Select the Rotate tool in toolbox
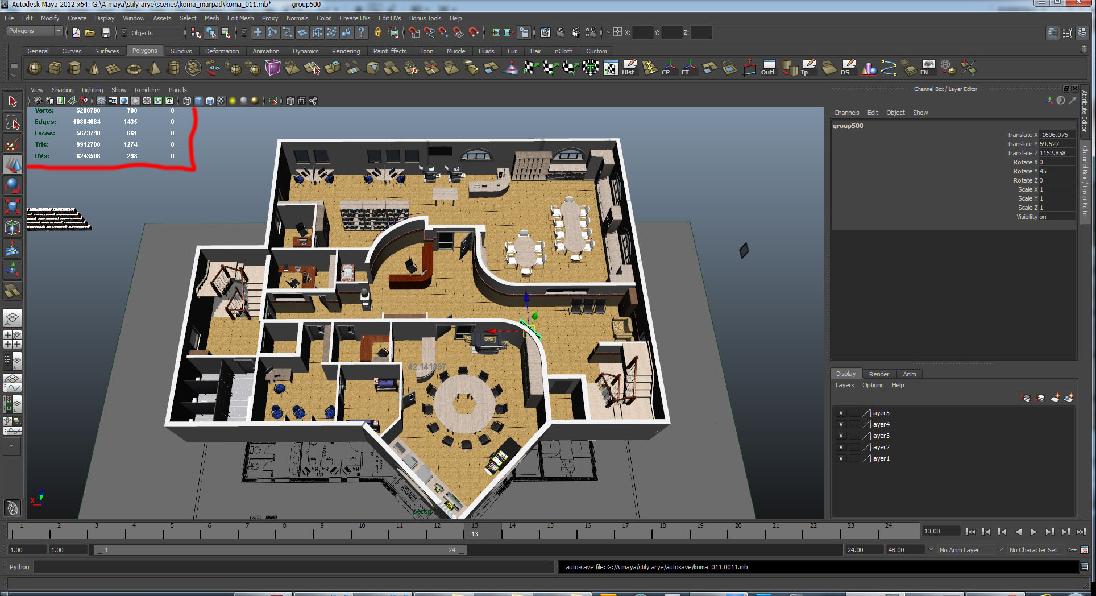The height and width of the screenshot is (596, 1096). 13,185
